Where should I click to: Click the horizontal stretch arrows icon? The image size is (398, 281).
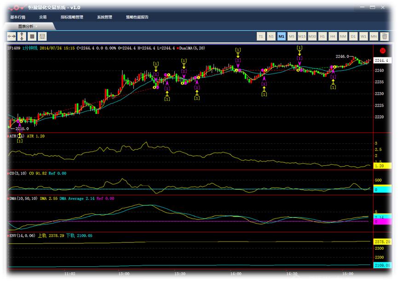(x=12, y=36)
